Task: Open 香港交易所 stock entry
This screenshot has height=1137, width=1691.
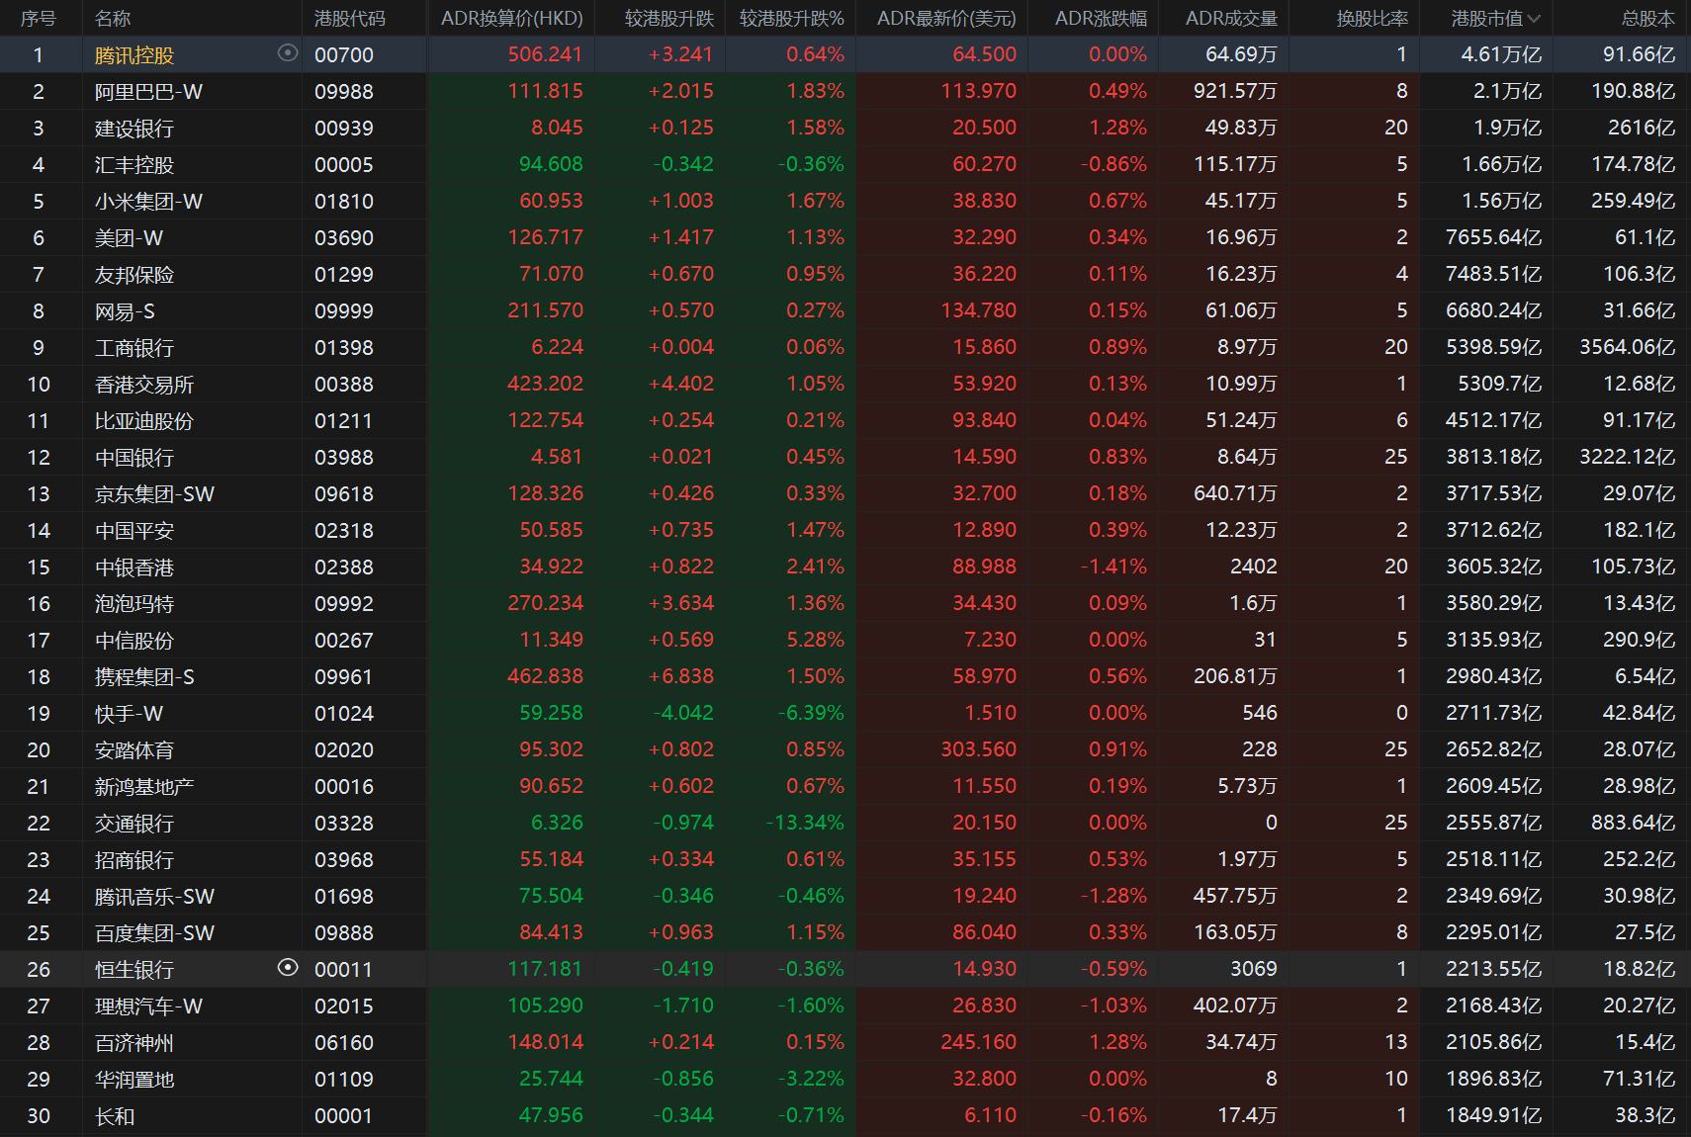Action: tap(143, 385)
